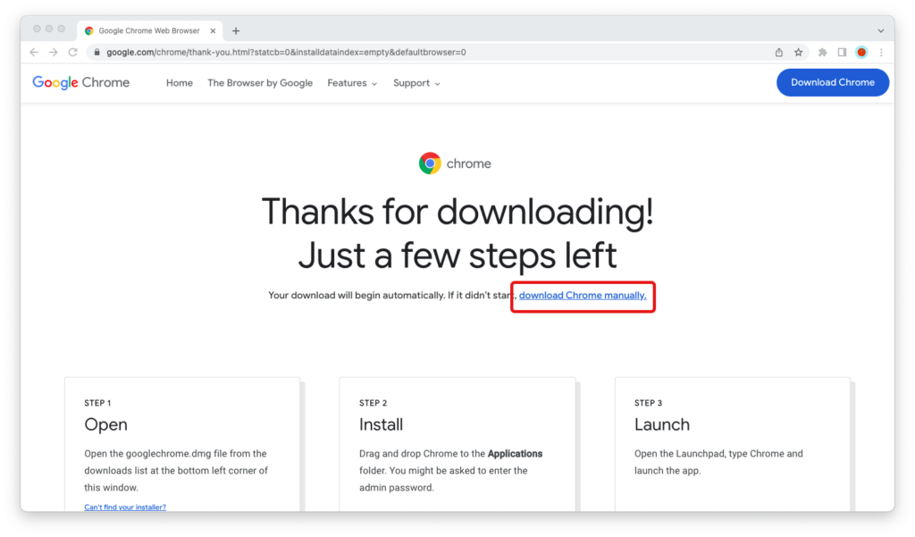The height and width of the screenshot is (537, 915).
Task: Click the Launch step heading
Action: tap(662, 424)
